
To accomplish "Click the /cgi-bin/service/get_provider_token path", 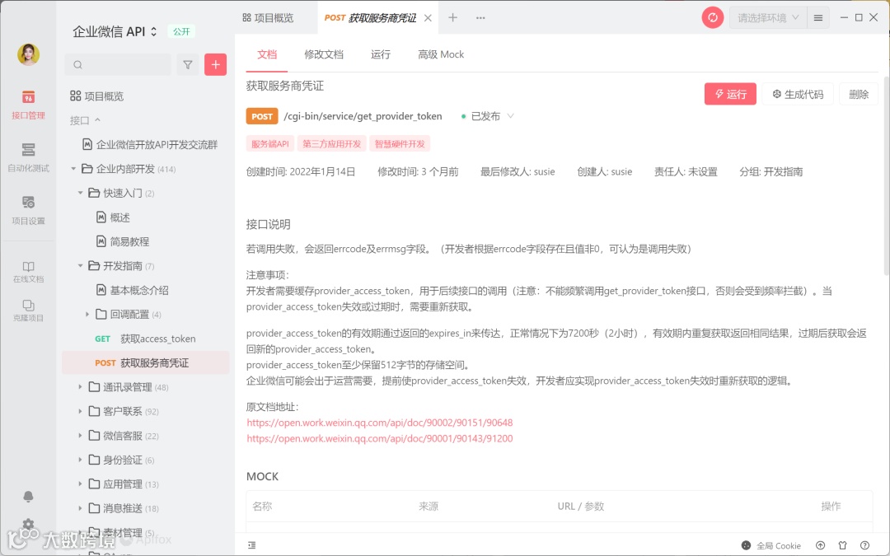I will 363,116.
